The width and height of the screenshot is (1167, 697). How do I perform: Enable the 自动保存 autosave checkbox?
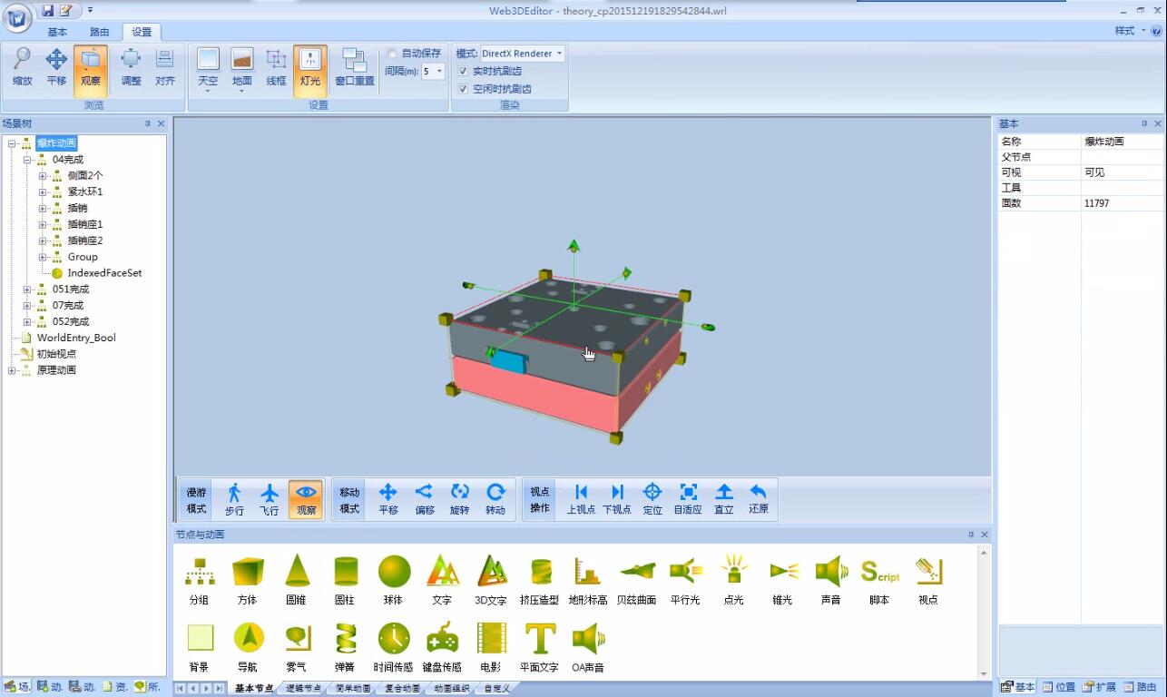click(393, 54)
